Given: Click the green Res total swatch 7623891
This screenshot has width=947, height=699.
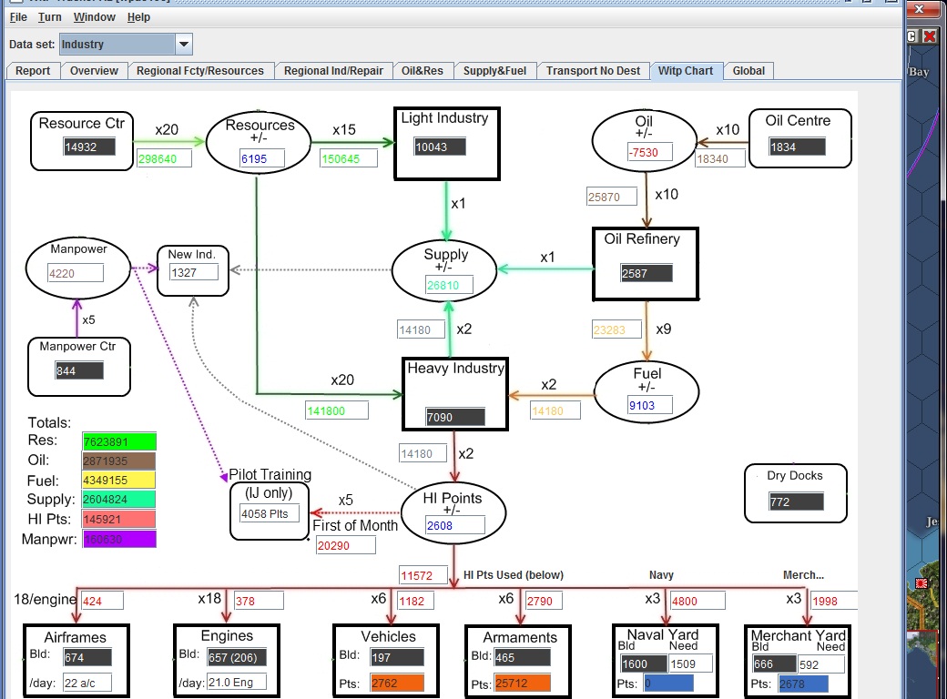Looking at the screenshot, I should tap(119, 441).
